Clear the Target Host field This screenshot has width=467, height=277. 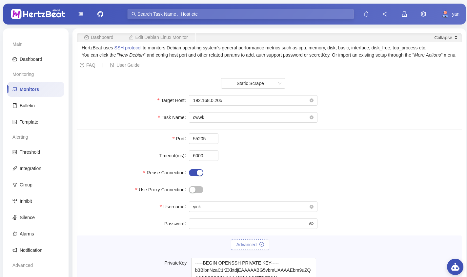312,100
